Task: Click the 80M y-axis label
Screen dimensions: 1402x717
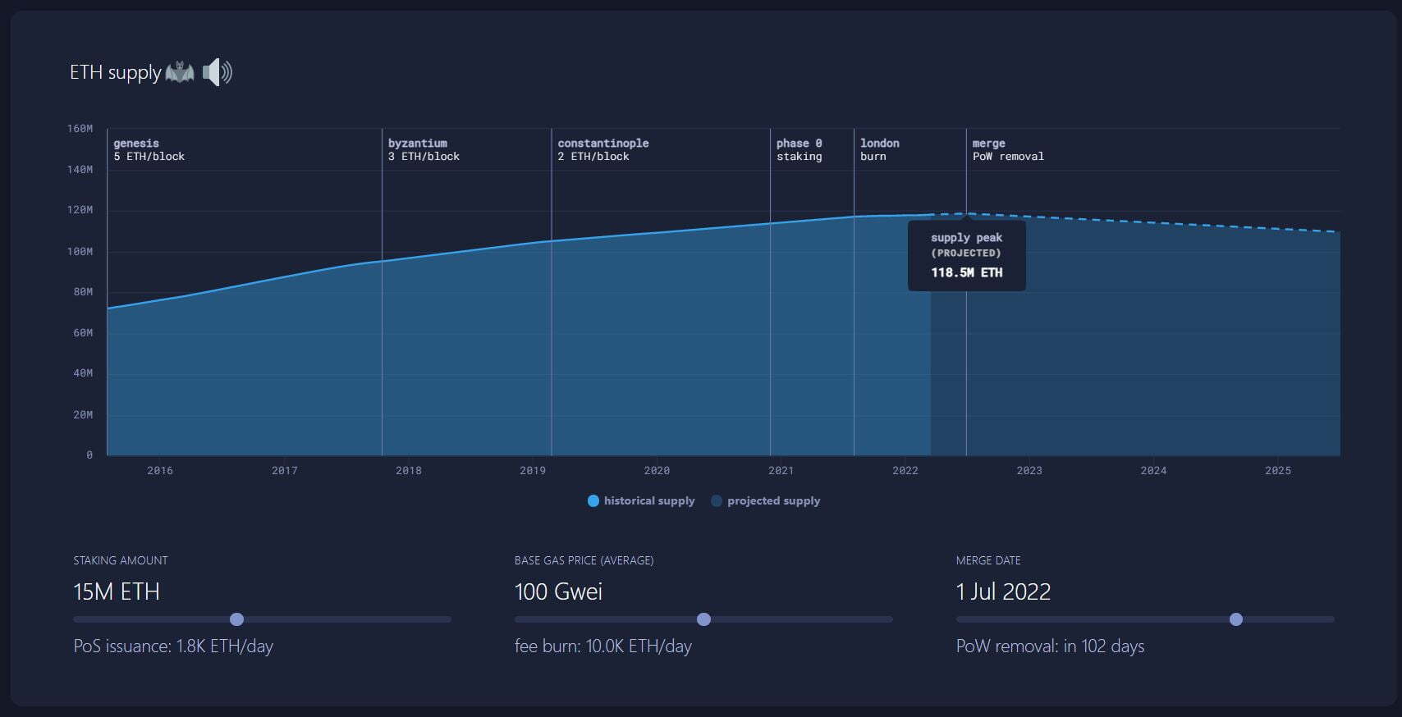Action: pos(83,292)
